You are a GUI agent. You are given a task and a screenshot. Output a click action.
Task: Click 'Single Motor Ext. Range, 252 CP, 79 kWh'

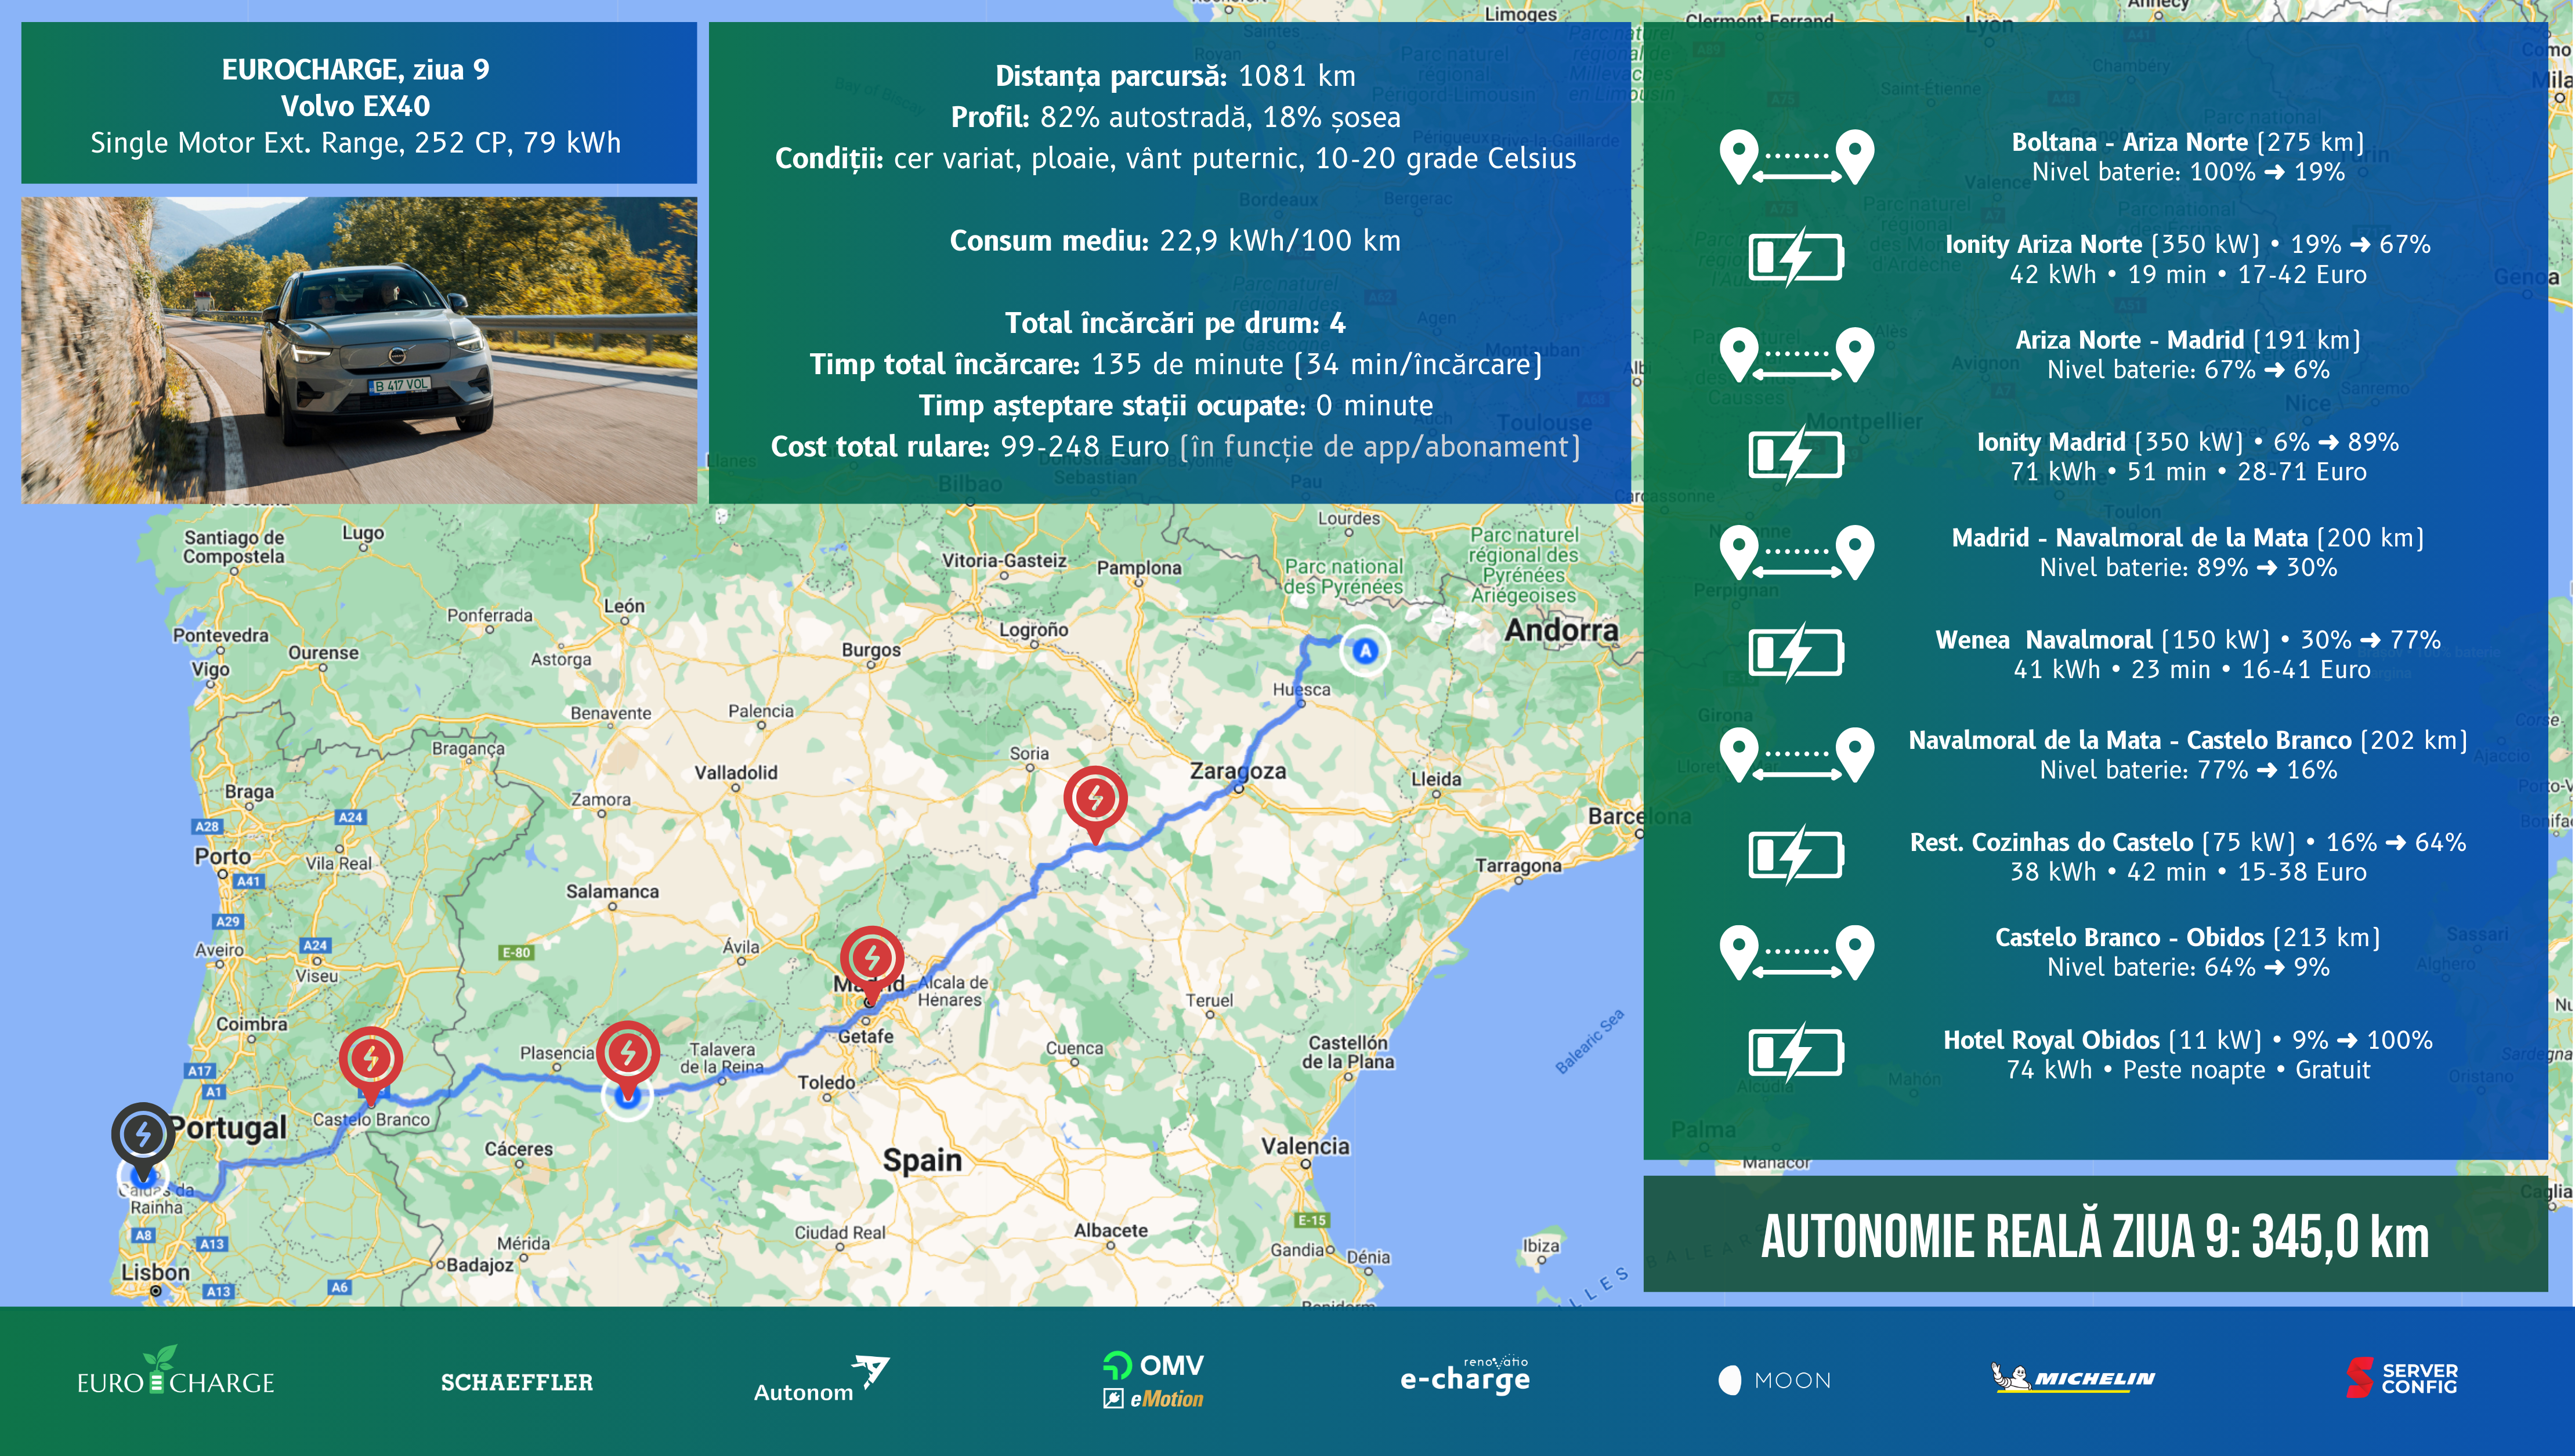pos(356,143)
